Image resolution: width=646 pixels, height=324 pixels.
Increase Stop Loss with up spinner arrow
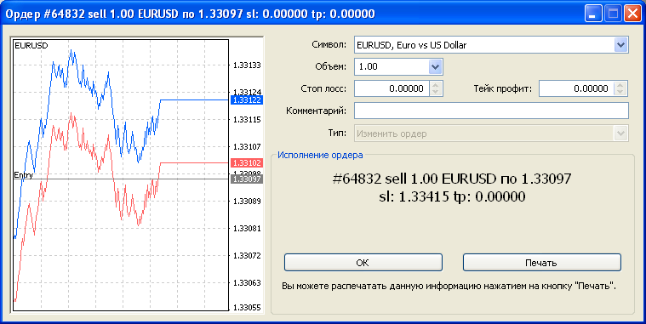436,85
